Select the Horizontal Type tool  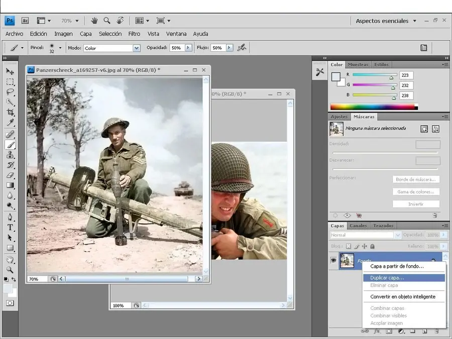point(10,227)
